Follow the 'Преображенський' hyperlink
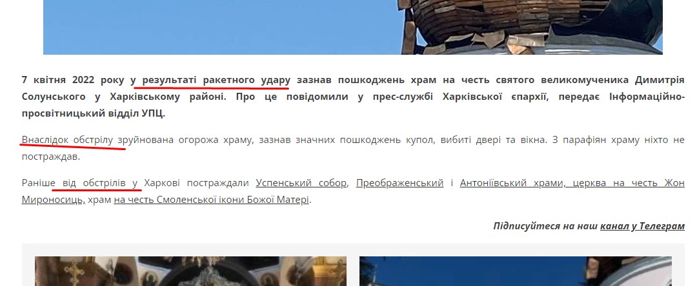Image resolution: width=697 pixels, height=286 pixels. click(399, 183)
